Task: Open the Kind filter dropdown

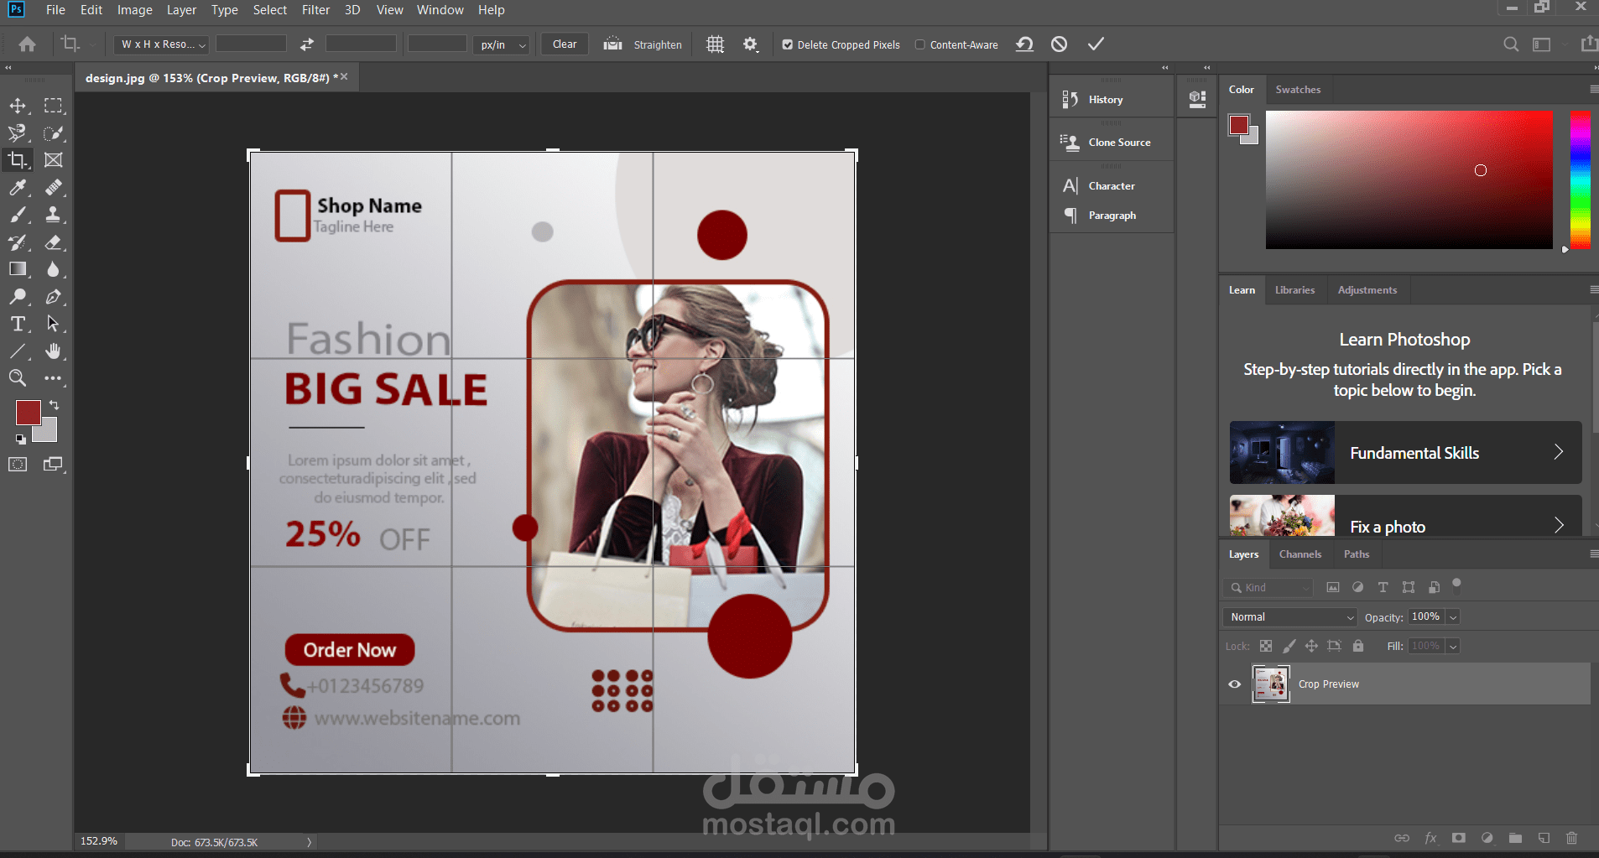Action: [x=1268, y=588]
